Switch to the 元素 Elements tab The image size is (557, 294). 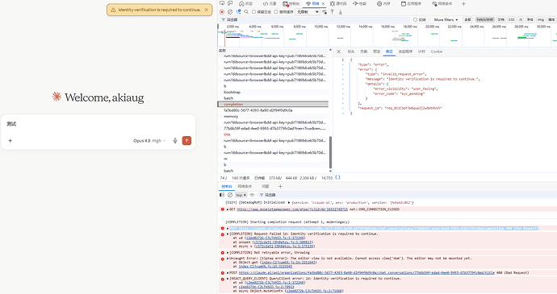pos(270,3)
